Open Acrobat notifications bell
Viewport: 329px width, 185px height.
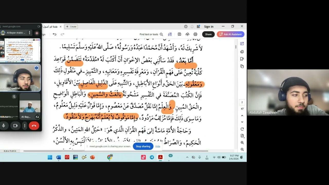pos(192,26)
